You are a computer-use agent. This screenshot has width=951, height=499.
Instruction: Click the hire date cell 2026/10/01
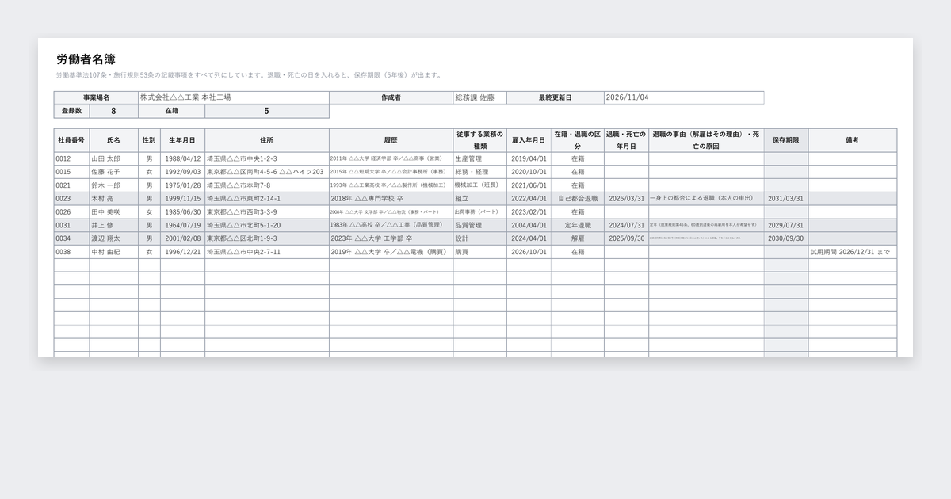(529, 252)
